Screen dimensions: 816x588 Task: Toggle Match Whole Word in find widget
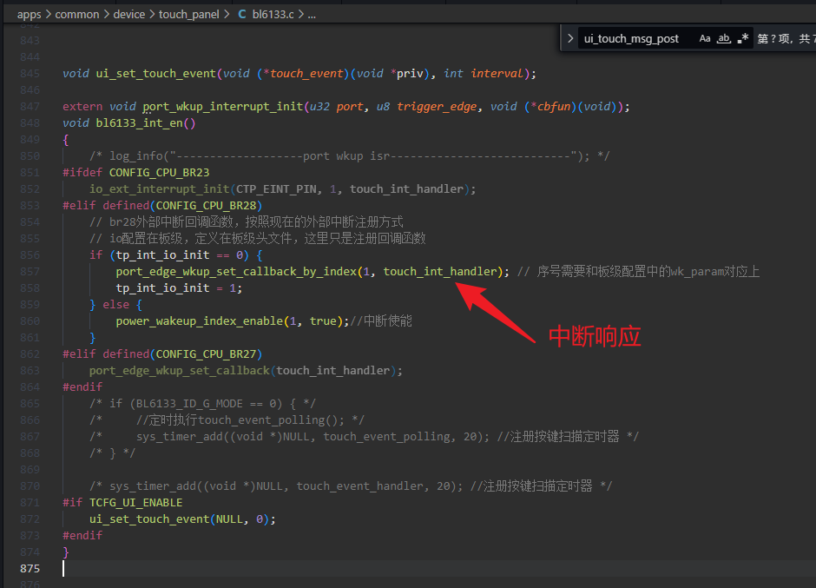tap(724, 38)
